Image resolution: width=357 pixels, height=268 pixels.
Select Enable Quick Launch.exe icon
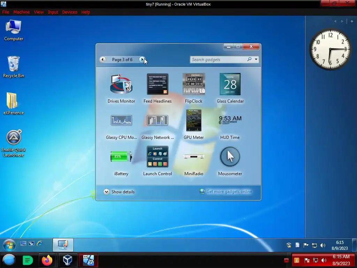(14, 143)
